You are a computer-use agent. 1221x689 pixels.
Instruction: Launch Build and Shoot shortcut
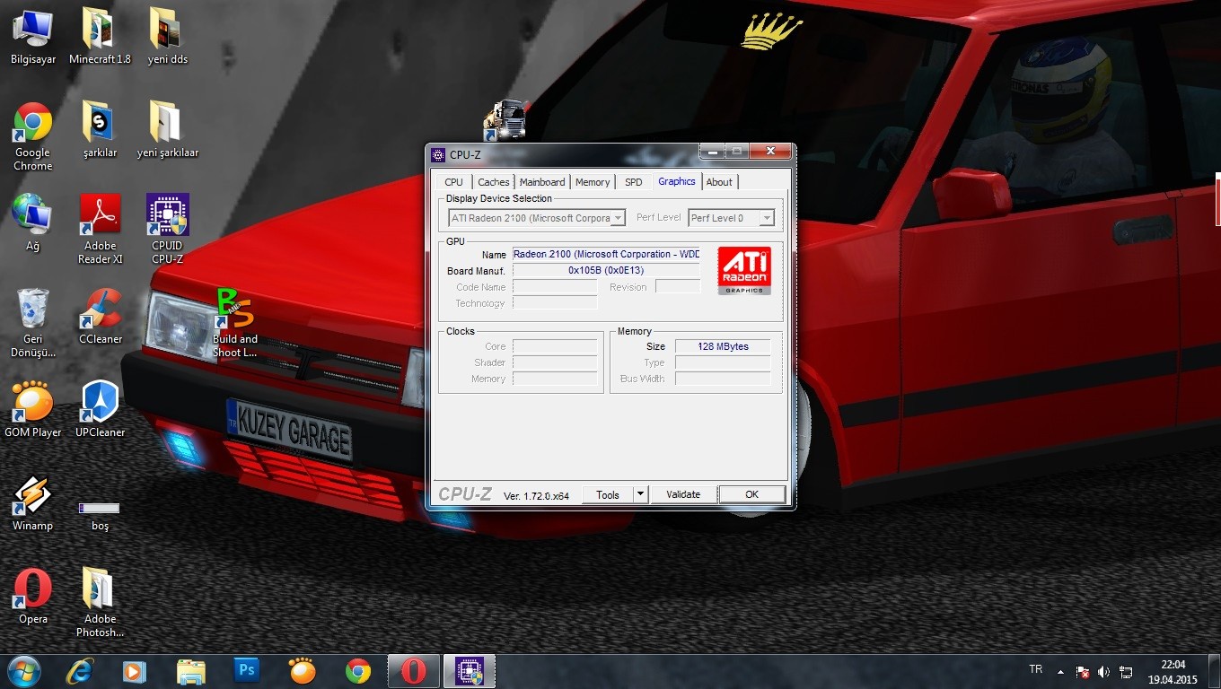point(234,323)
